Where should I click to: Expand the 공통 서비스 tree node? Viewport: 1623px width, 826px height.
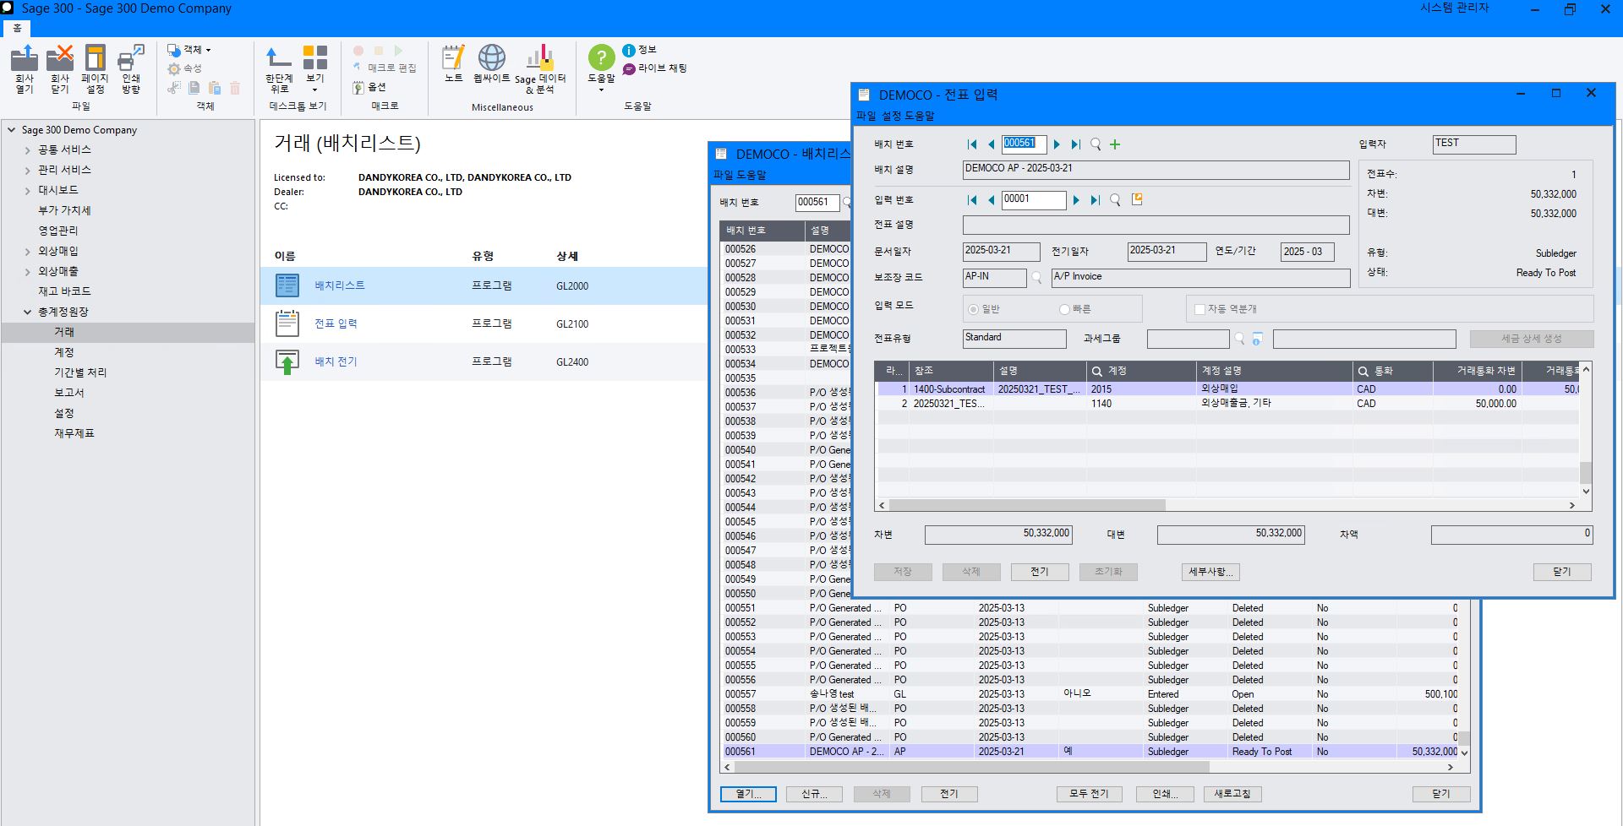pos(27,150)
